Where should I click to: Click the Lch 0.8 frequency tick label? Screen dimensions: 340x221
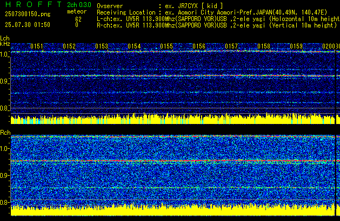click(4, 108)
